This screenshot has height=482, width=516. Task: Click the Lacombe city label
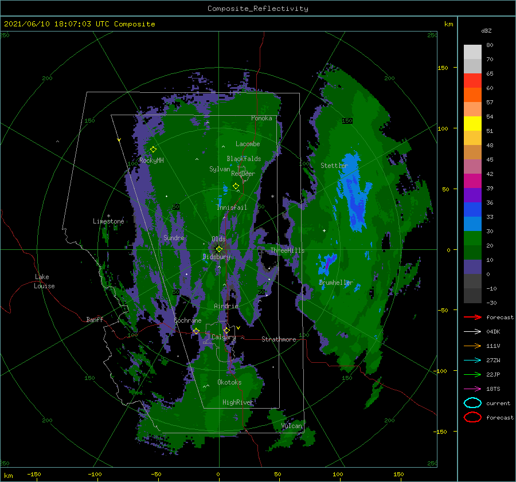coord(248,144)
